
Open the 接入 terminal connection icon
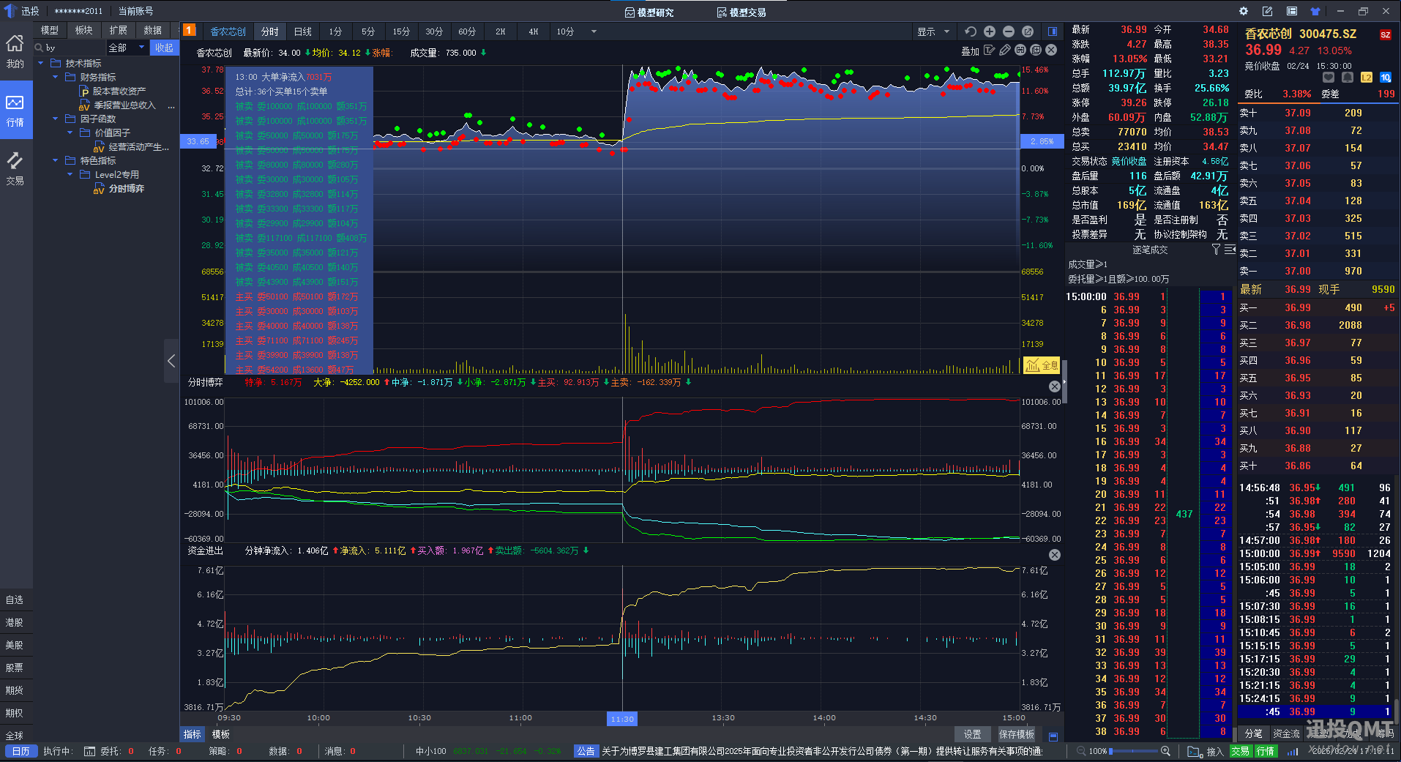[x=1195, y=751]
